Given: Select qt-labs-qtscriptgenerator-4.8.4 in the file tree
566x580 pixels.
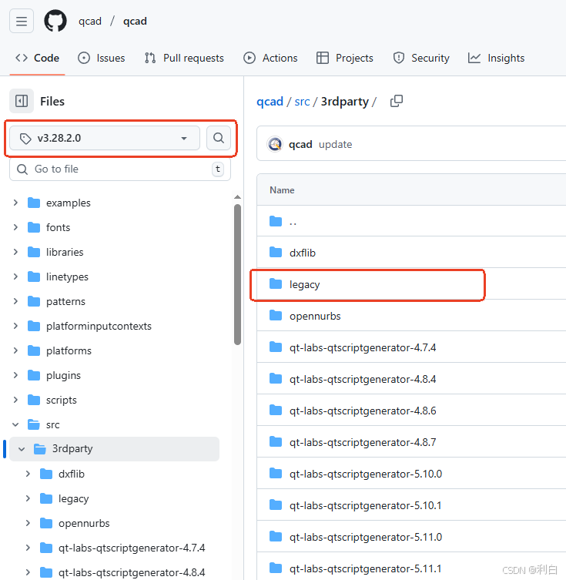Looking at the screenshot, I should tap(132, 572).
